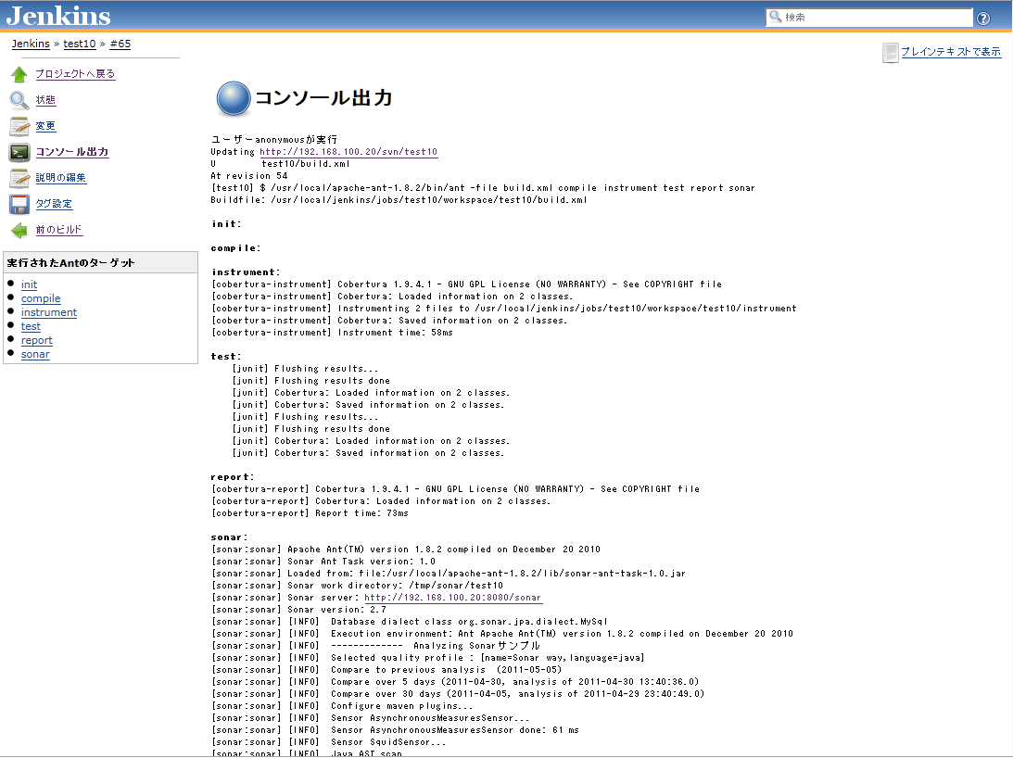Click the search magnifier icon in header
This screenshot has height=758, width=1013.
(x=775, y=17)
